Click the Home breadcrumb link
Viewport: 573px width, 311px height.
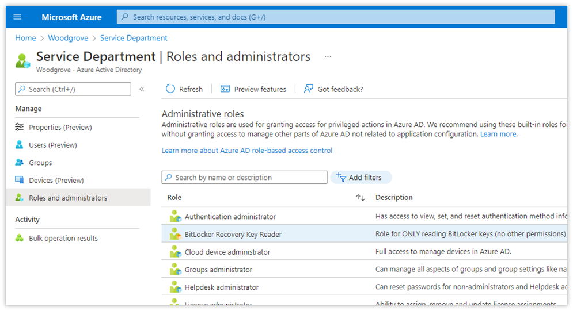click(x=25, y=38)
